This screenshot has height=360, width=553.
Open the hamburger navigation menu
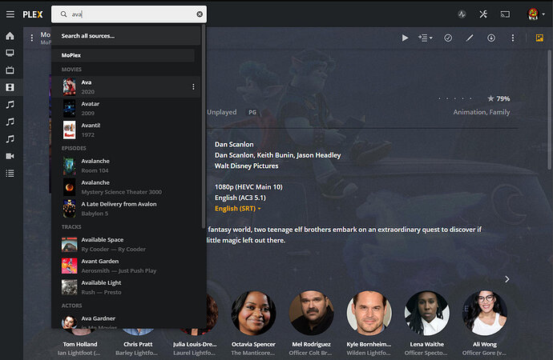(x=10, y=14)
